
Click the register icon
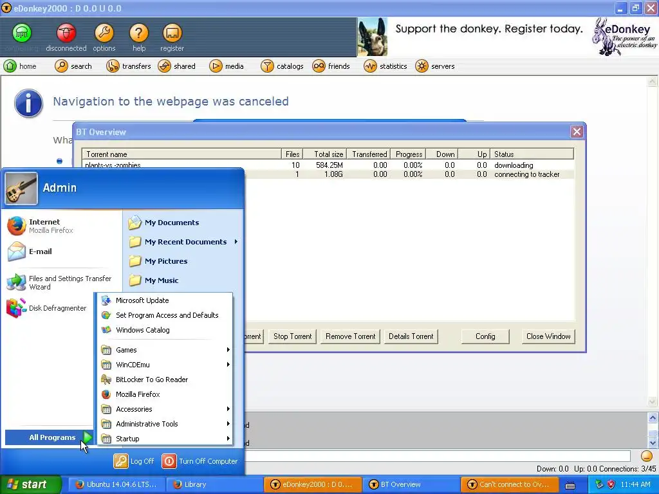[x=172, y=33]
